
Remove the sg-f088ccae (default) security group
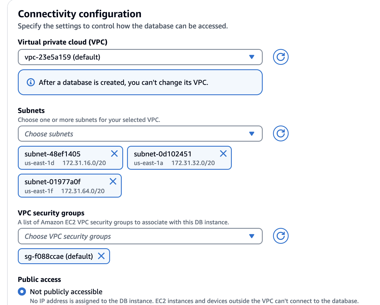[101, 256]
